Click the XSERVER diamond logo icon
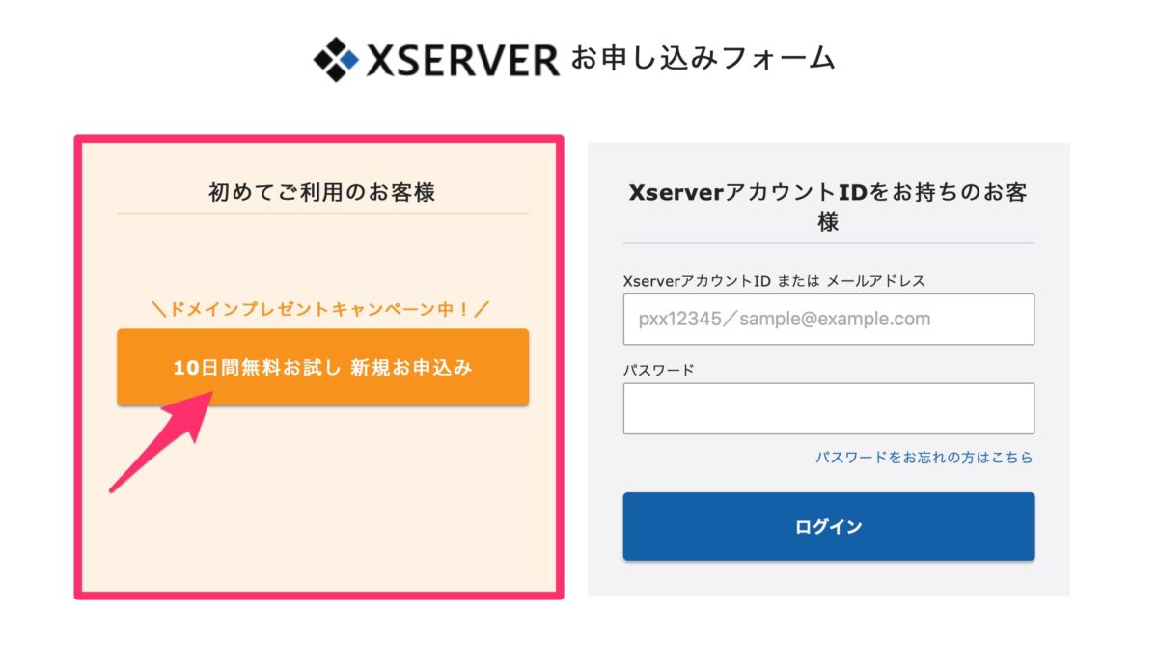Image resolution: width=1158 pixels, height=669 pixels. pos(335,59)
